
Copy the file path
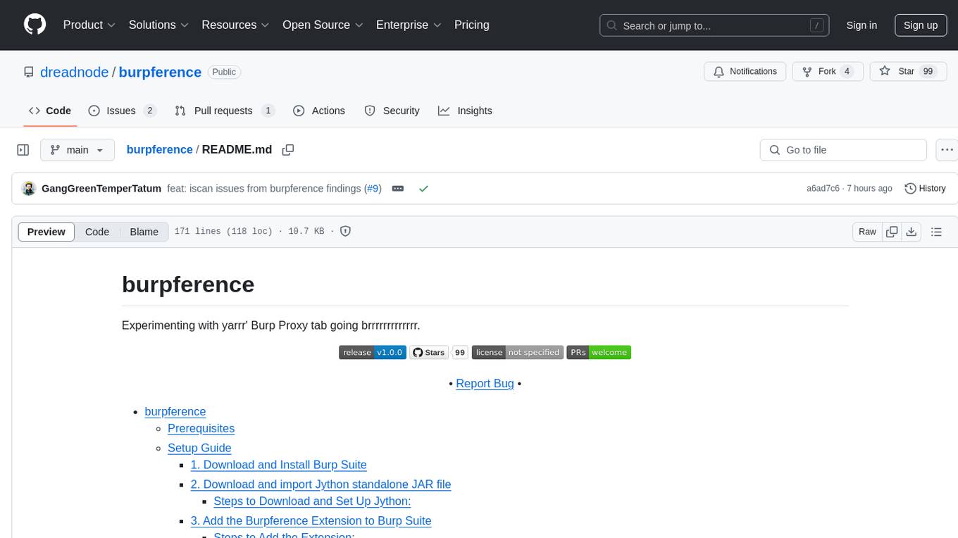click(x=287, y=150)
